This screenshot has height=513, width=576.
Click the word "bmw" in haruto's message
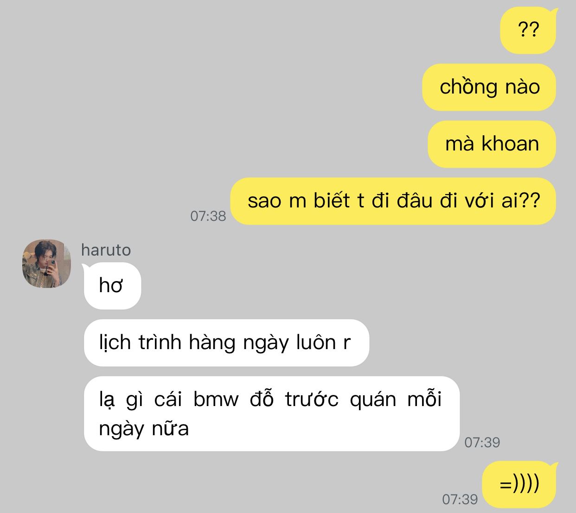(x=216, y=400)
